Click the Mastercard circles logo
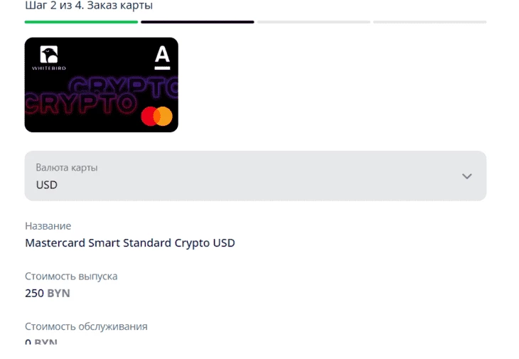The width and height of the screenshot is (519, 359). [x=156, y=116]
